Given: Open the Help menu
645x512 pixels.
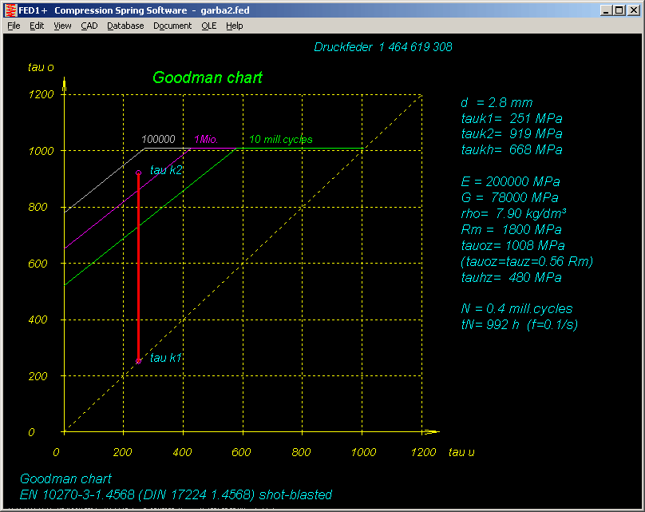Looking at the screenshot, I should pos(234,26).
